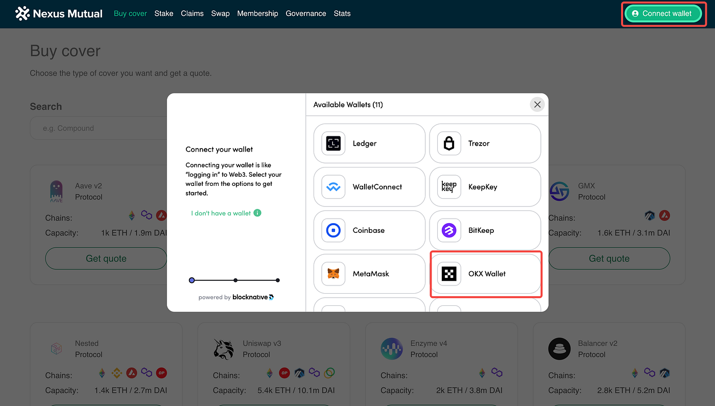This screenshot has height=406, width=715.
Task: Click the Balancer v2 logo
Action: click(559, 349)
